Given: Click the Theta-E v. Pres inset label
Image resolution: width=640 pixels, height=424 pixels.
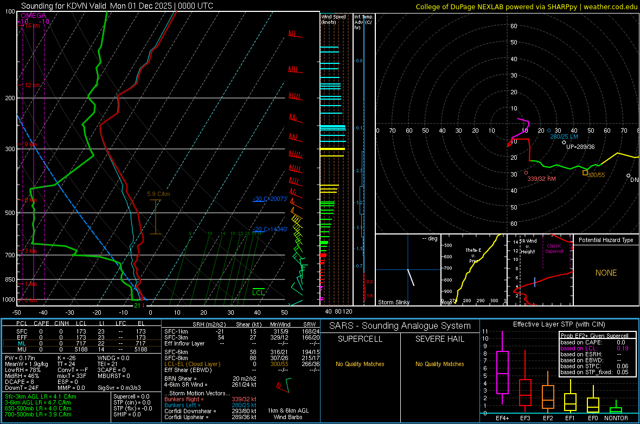Looking at the screenshot, I should (473, 255).
